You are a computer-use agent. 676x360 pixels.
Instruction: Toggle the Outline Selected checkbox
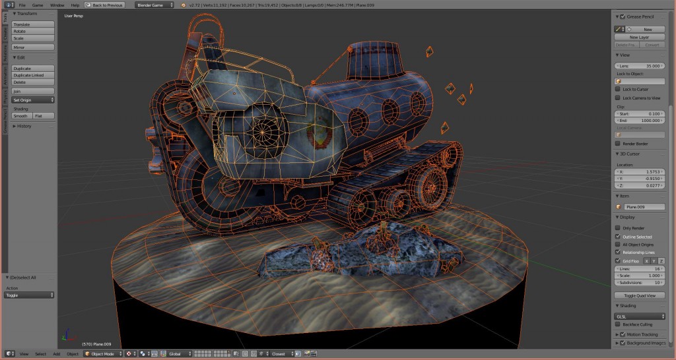617,237
